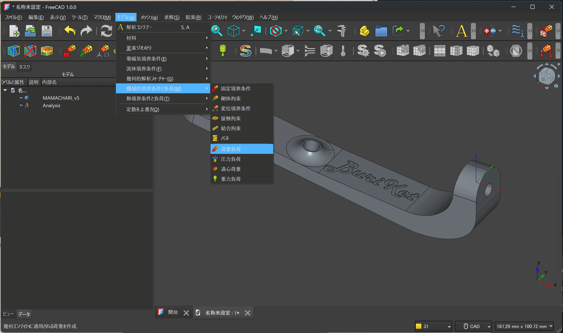Click the fixed constraint red lock icon
This screenshot has width=563, height=333.
(x=70, y=51)
